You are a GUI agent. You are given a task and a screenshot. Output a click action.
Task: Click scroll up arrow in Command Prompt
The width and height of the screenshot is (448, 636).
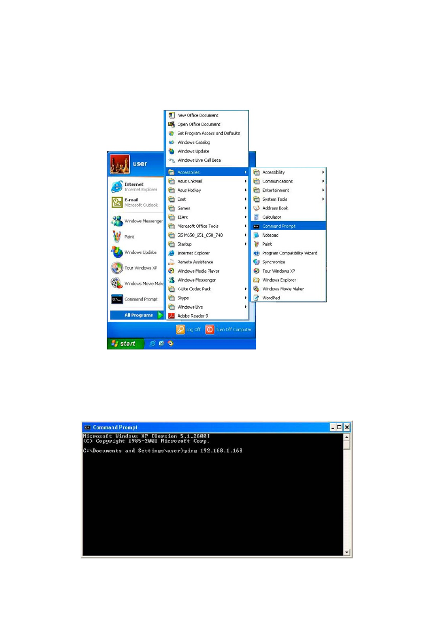tap(347, 437)
